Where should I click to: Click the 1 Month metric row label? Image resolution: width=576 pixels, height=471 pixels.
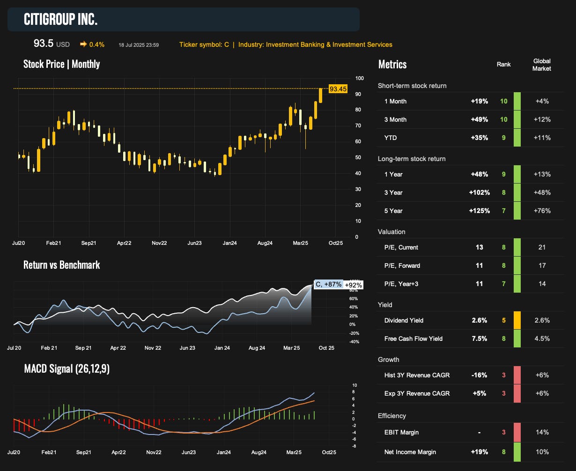tap(395, 101)
